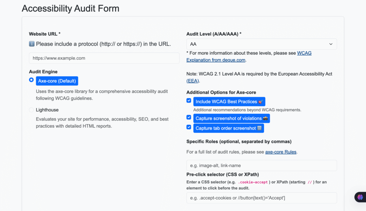Click the Axe-core (Default) label
Viewport: 366px width, 211px height.
57,81
